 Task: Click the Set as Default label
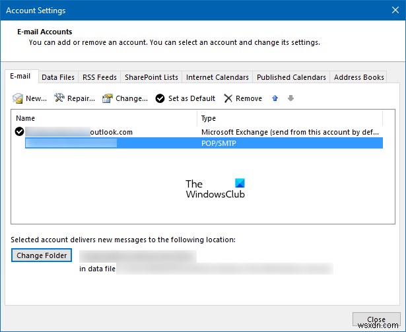pyautogui.click(x=191, y=98)
